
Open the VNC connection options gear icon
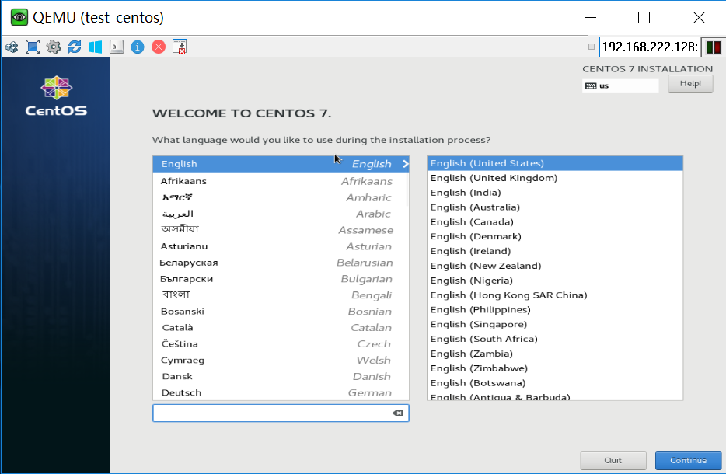click(x=52, y=47)
